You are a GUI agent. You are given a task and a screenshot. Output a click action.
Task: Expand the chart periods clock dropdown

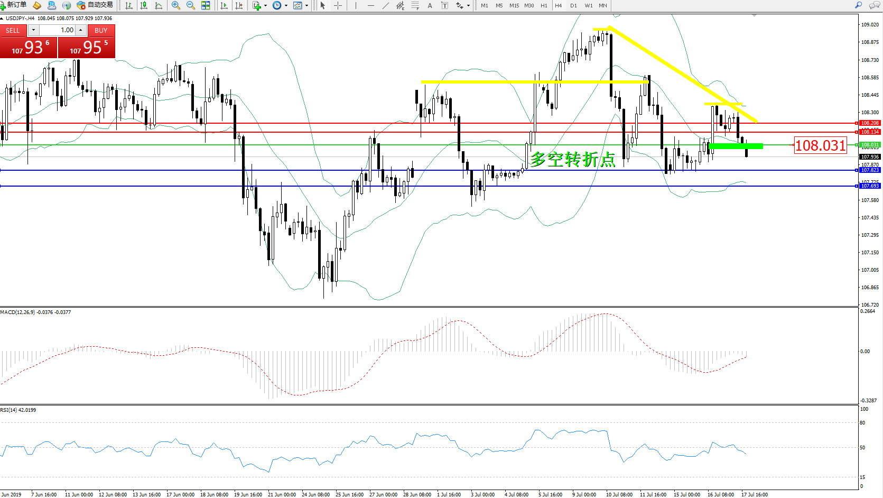click(286, 6)
